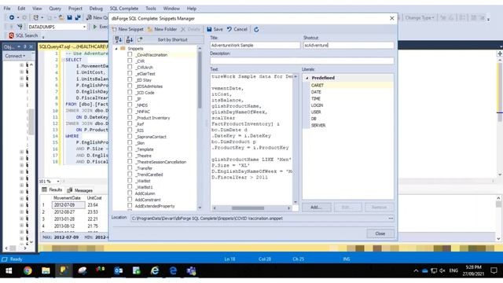Open File Explorer from the taskbar

tap(46, 270)
